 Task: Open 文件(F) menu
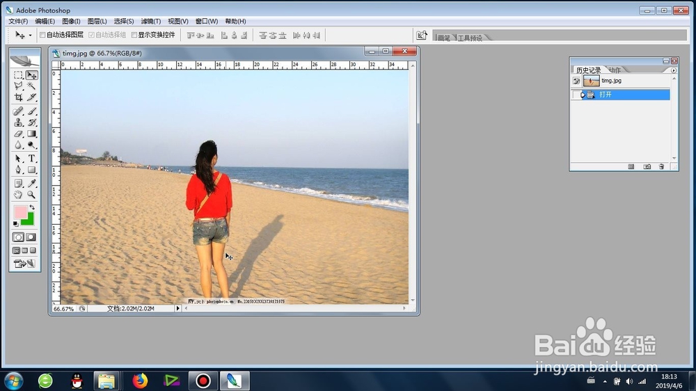pyautogui.click(x=18, y=21)
